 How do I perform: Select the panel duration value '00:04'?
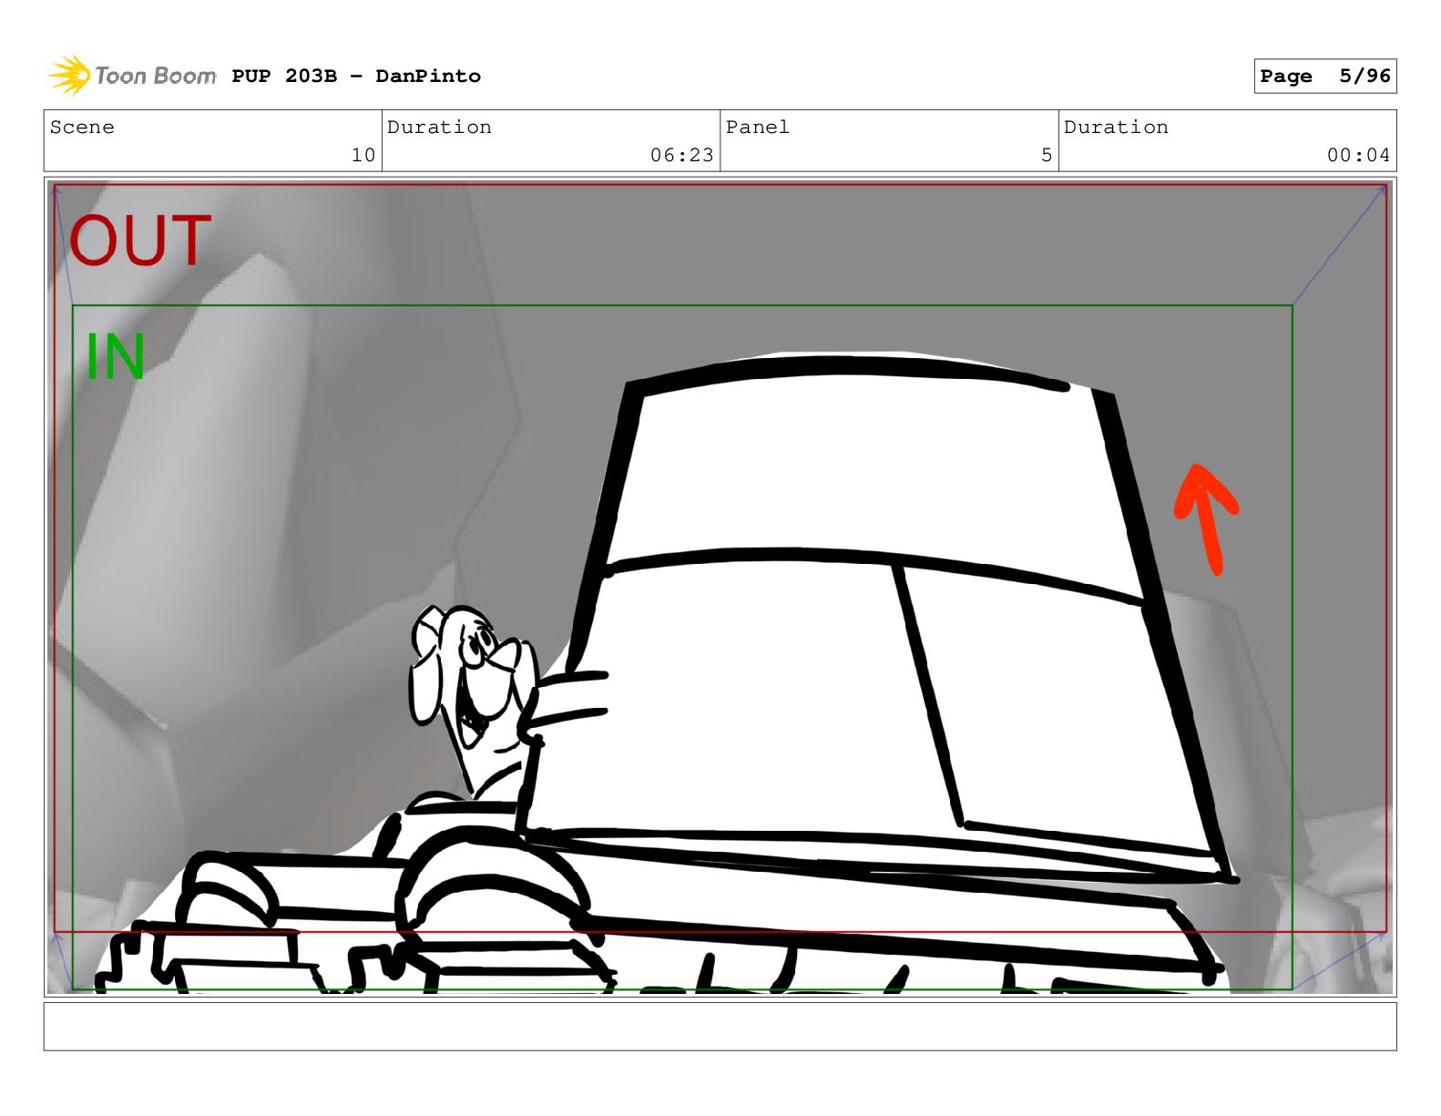[x=1358, y=155]
